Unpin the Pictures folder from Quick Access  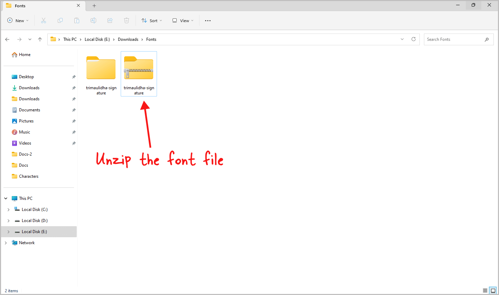(x=73, y=121)
